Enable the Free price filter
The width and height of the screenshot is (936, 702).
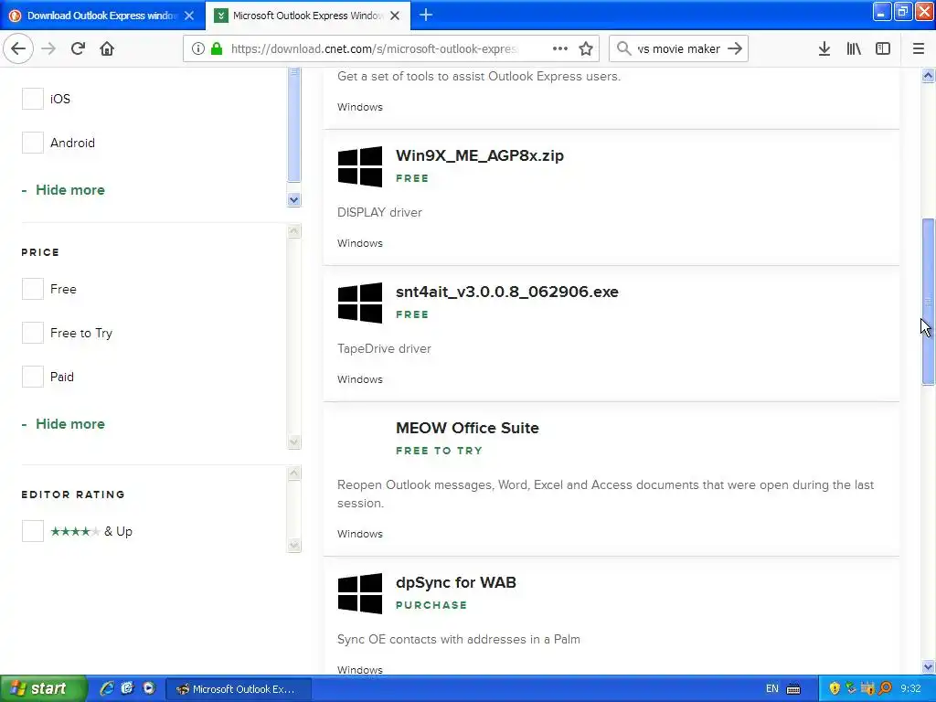coord(33,289)
